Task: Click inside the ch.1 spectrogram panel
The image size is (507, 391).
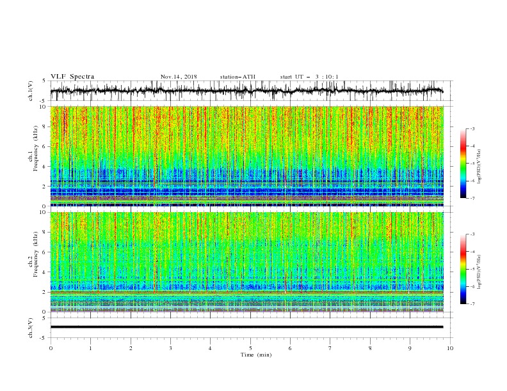Action: pyautogui.click(x=246, y=156)
